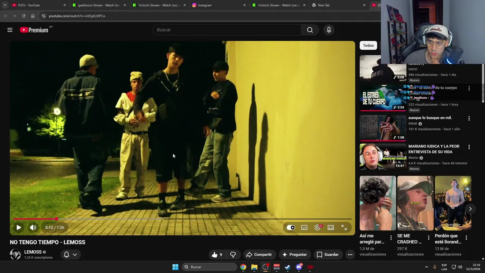The height and width of the screenshot is (273, 485).
Task: Switch to theater mode view
Action: pyautogui.click(x=331, y=227)
